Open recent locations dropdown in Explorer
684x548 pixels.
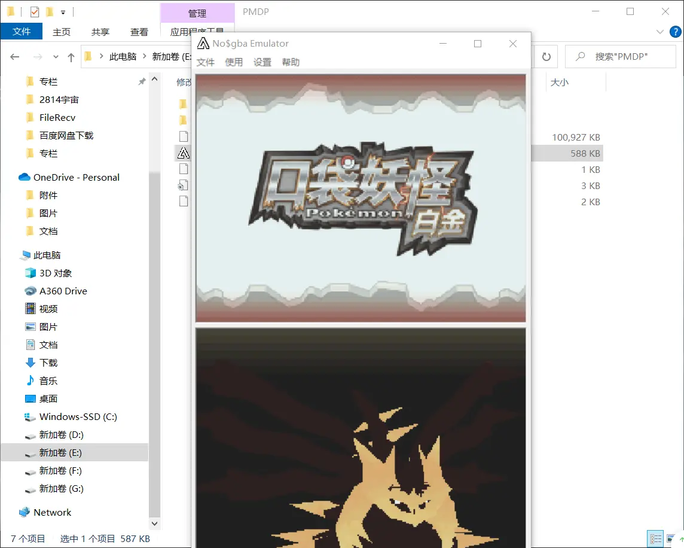click(56, 57)
